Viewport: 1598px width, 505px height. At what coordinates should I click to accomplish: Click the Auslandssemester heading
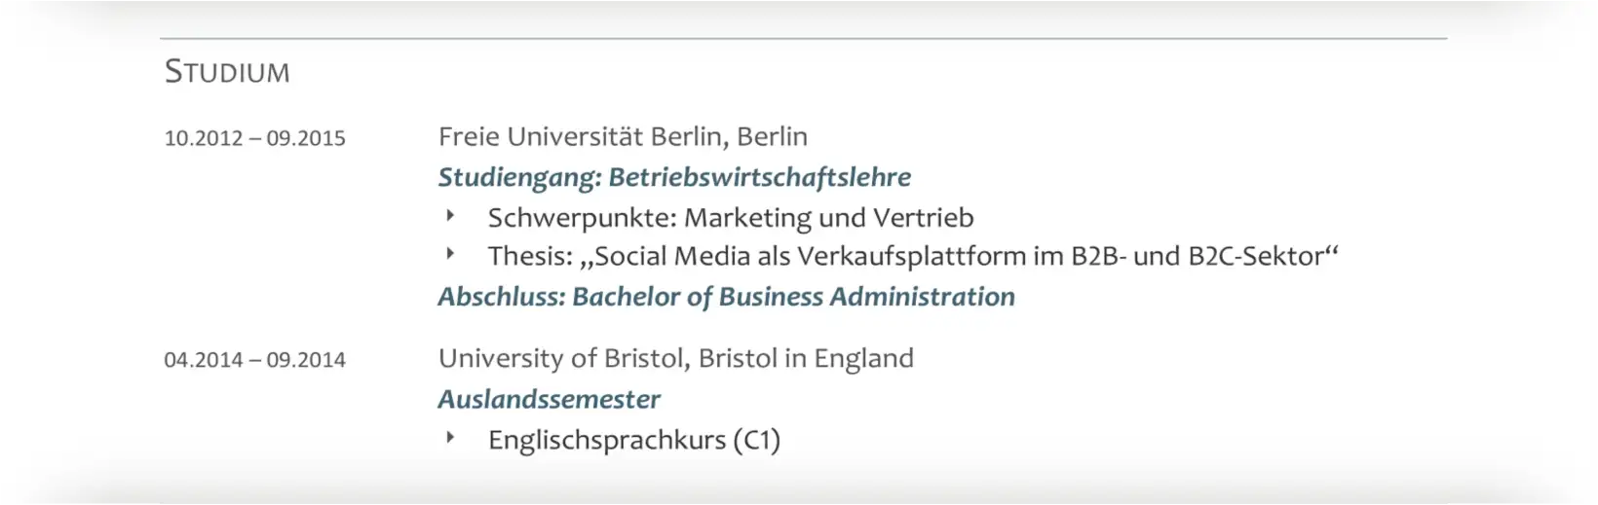pyautogui.click(x=549, y=399)
